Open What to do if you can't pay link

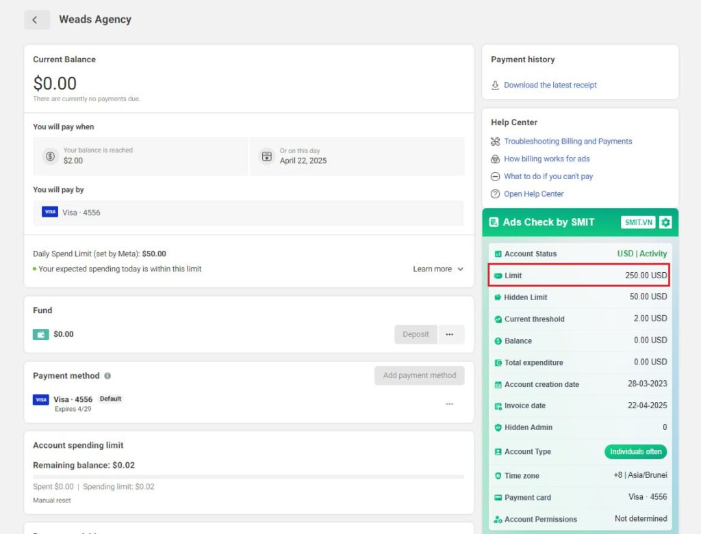tap(548, 176)
